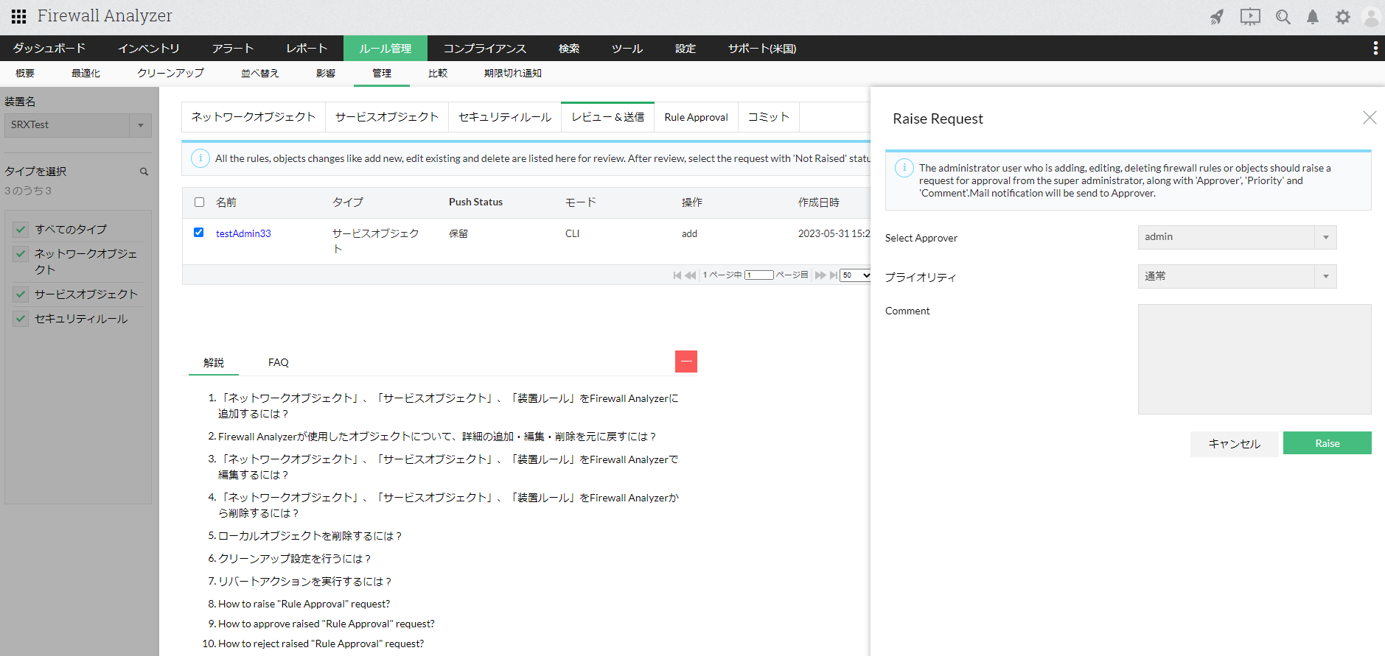Click the キャンセル button
Viewport: 1385px width, 656px height.
[1233, 443]
